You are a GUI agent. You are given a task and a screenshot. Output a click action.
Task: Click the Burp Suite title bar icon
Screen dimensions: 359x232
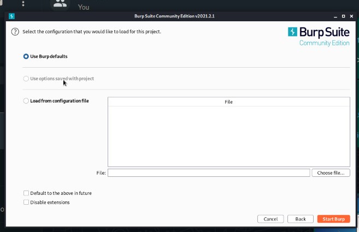tap(11, 16)
